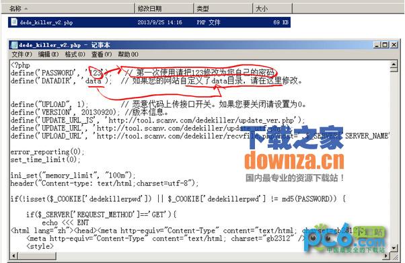The image size is (405, 263).
Task: Click the if($_SERVER['REQUEST_METHOD']=='GET') line
Action: pos(101,215)
